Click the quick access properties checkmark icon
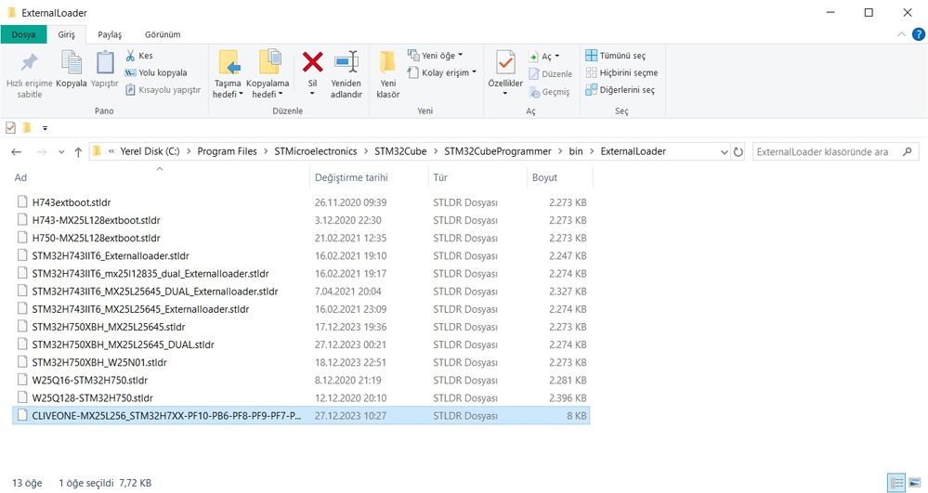Screen dimensions: 928x493 tap(10, 127)
